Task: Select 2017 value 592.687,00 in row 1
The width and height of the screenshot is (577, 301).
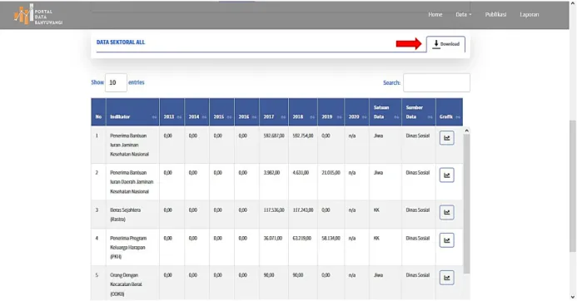Action: pyautogui.click(x=274, y=136)
